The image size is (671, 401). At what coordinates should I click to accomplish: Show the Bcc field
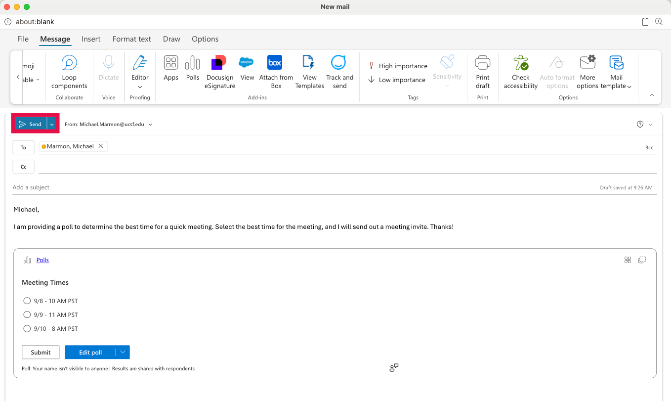649,147
